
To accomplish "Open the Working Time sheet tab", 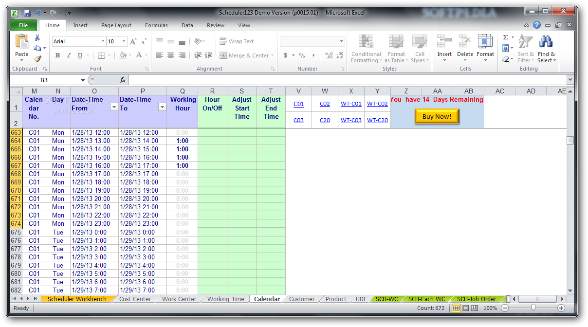I will click(x=226, y=299).
